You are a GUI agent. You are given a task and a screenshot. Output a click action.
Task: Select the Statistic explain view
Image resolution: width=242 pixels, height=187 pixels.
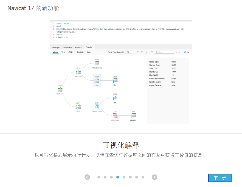(x=80, y=52)
